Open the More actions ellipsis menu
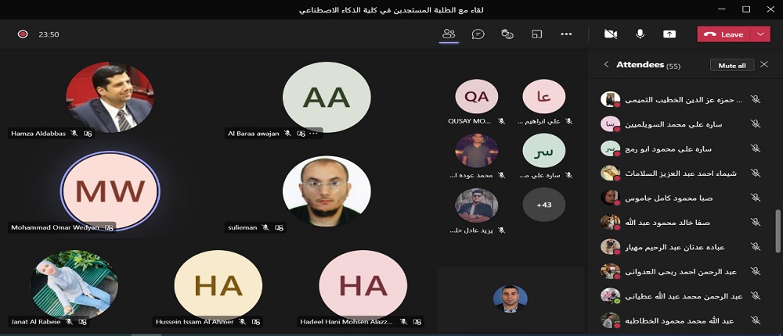 tap(566, 34)
